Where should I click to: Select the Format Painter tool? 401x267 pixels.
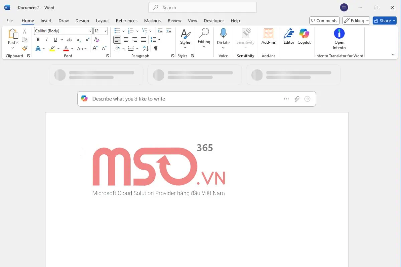(24, 48)
